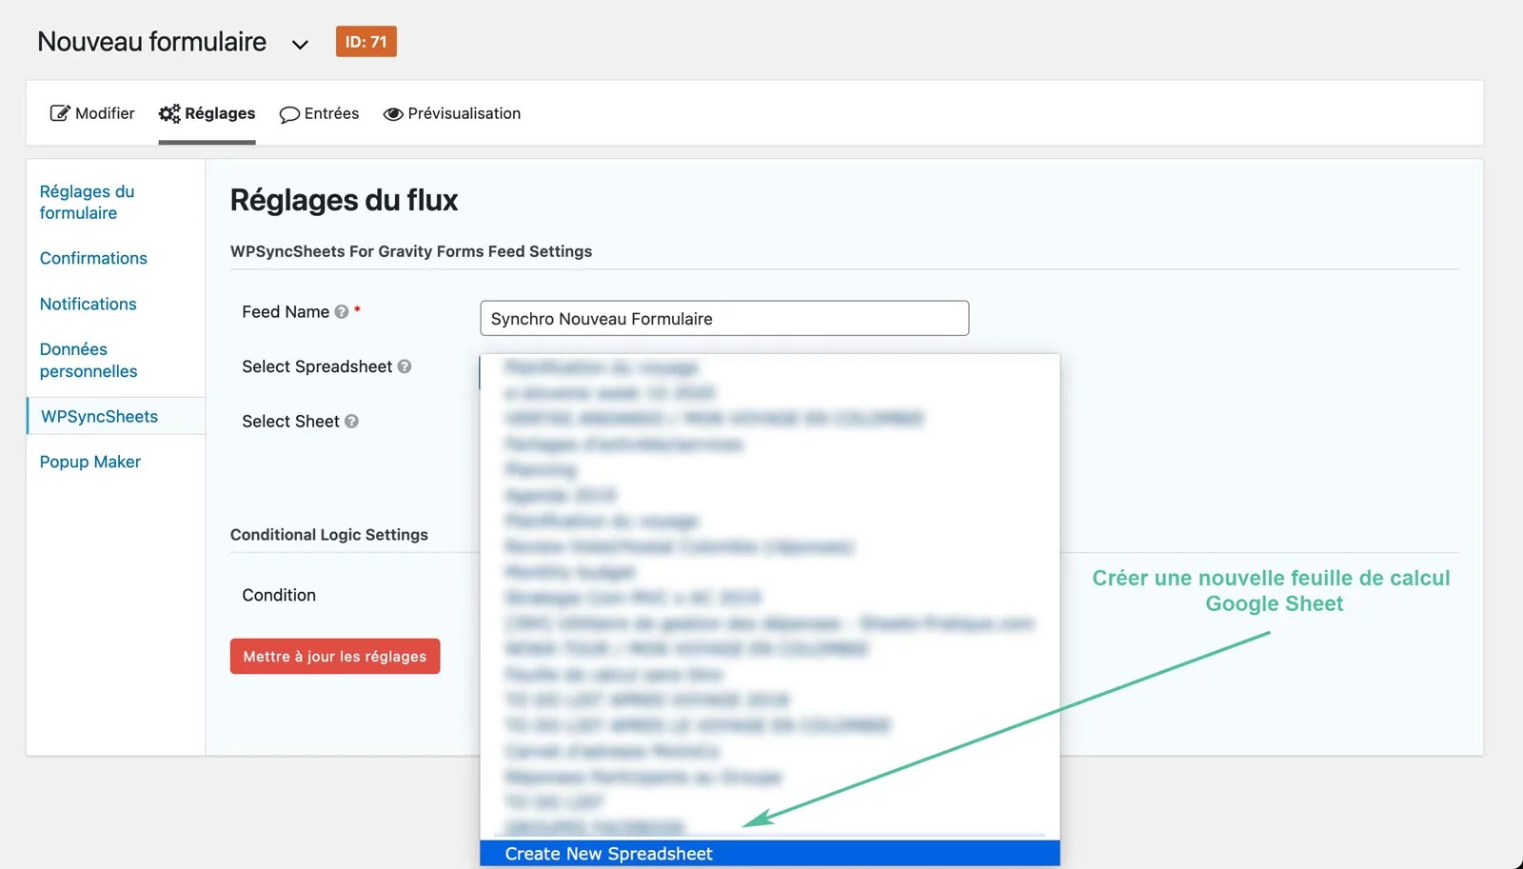Click the eye icon beside Prévisualisation

(x=392, y=113)
